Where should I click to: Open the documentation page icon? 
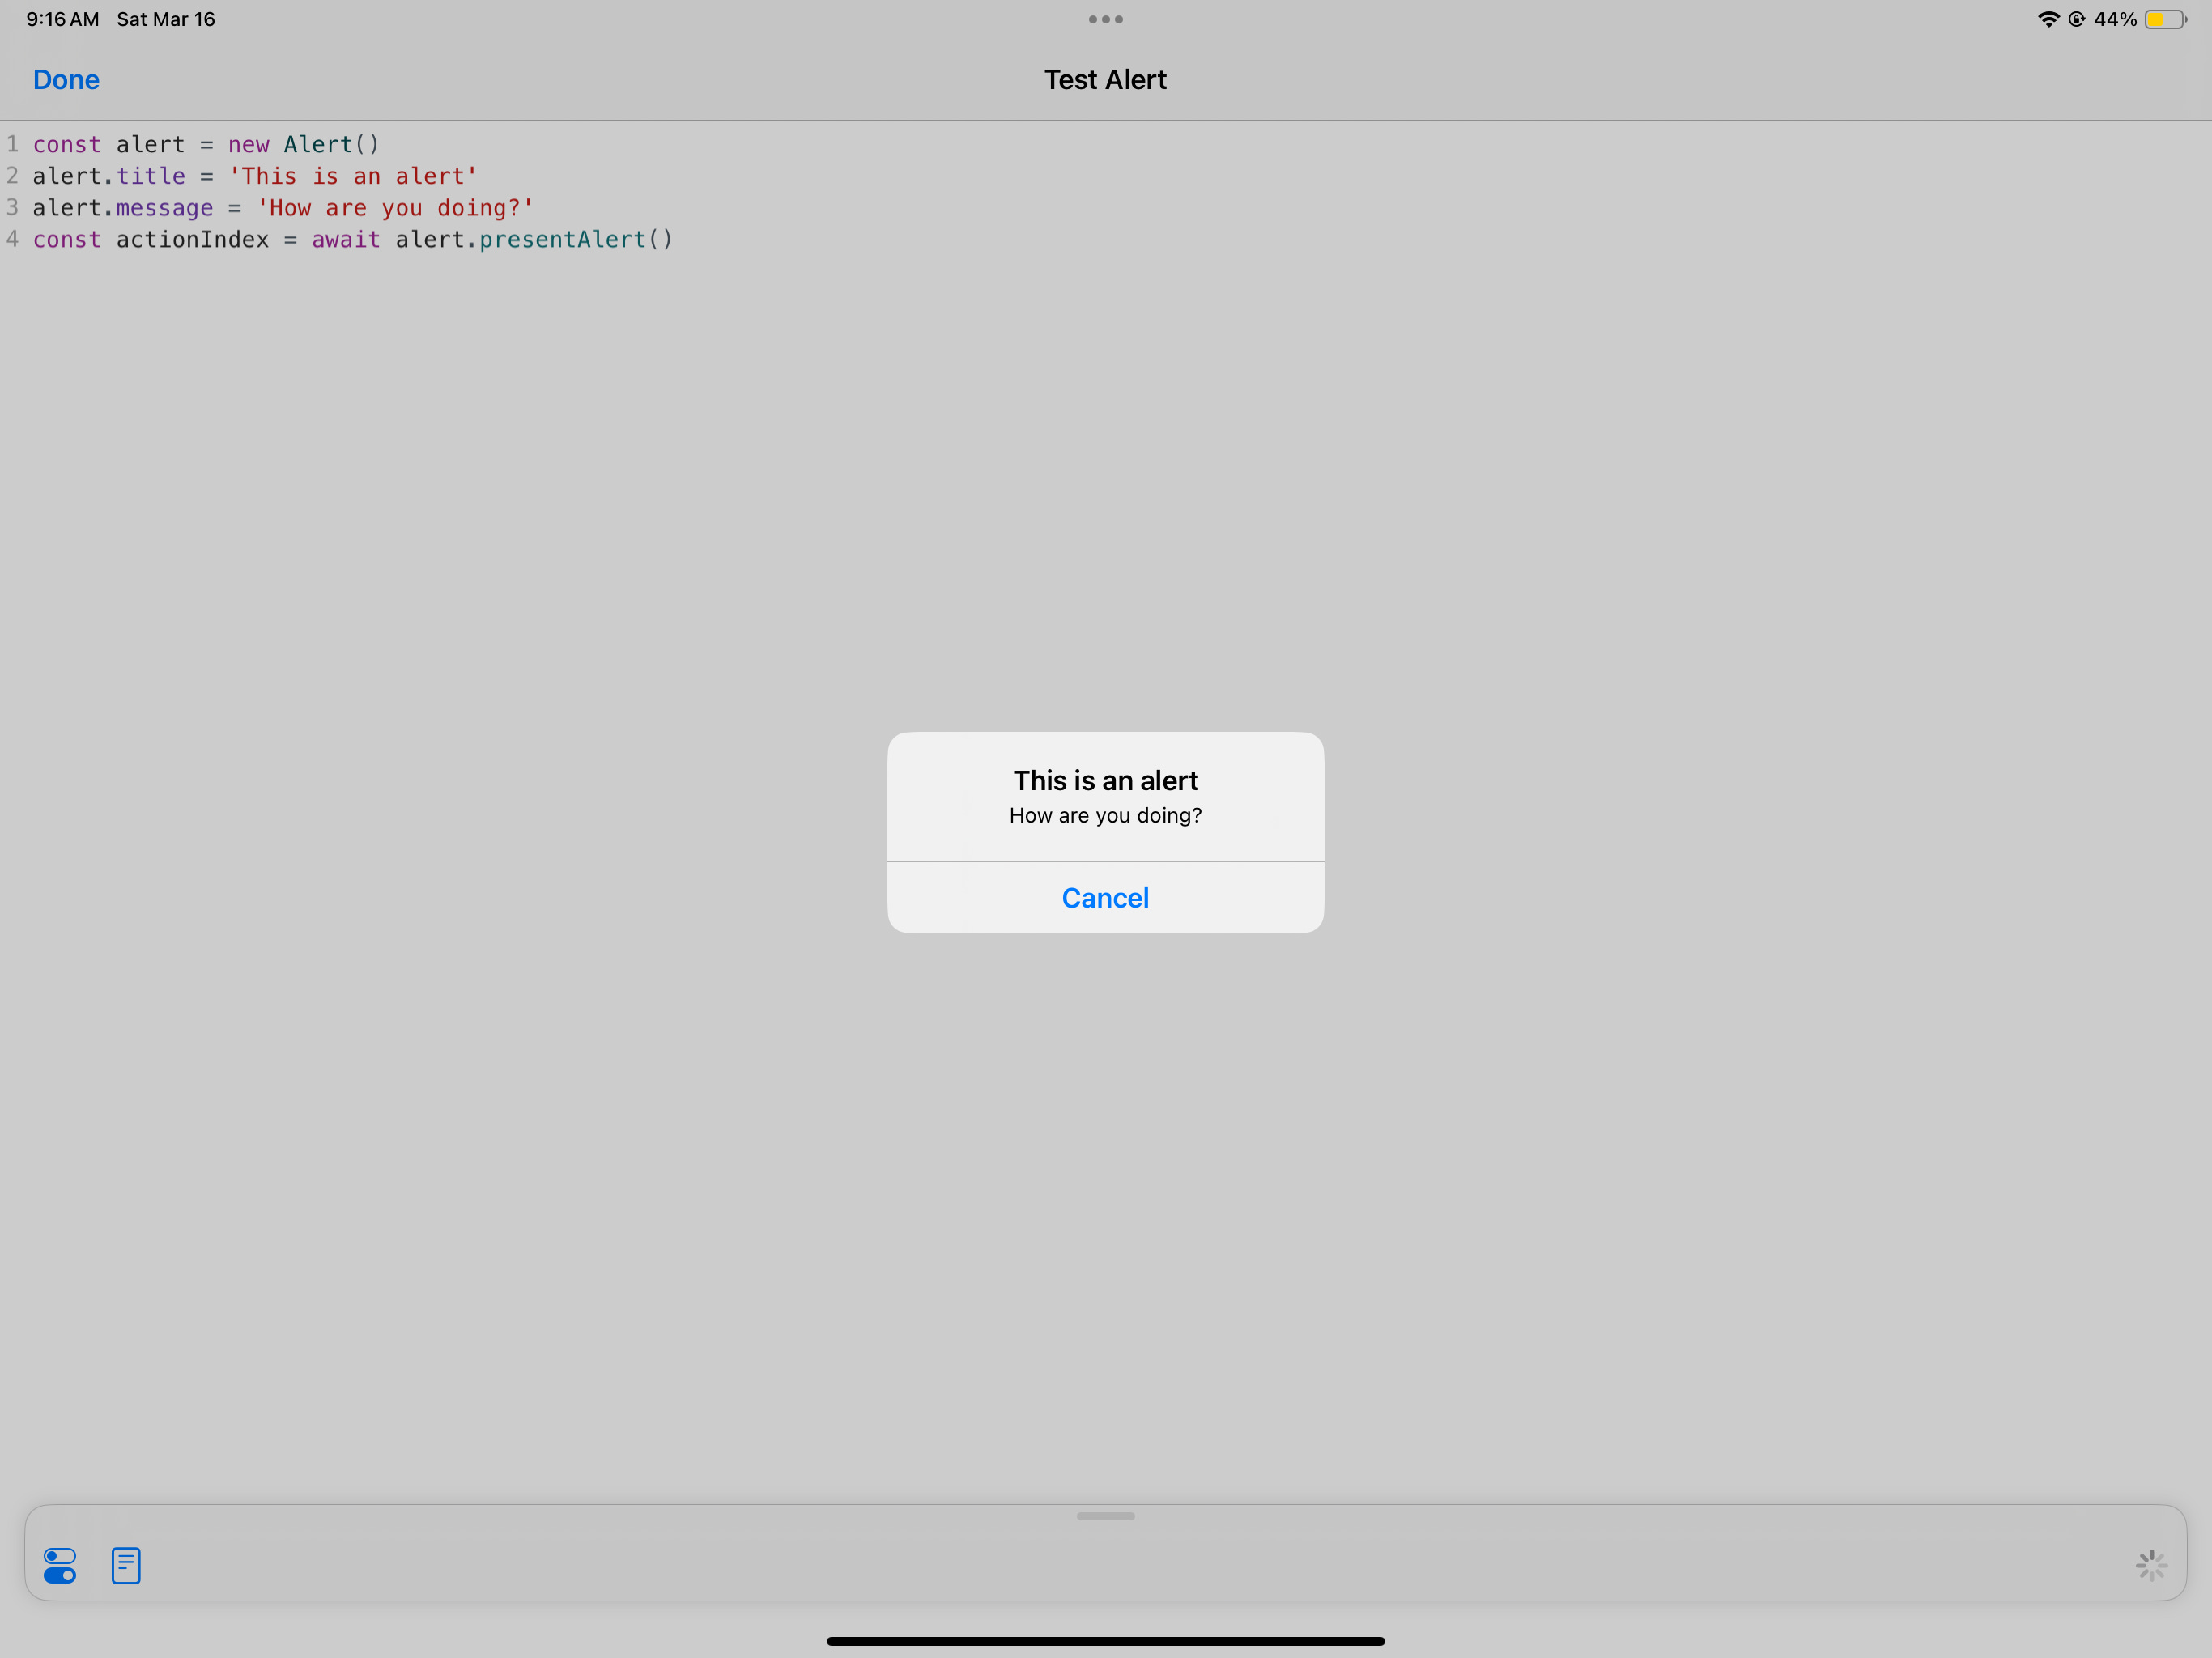(x=126, y=1565)
